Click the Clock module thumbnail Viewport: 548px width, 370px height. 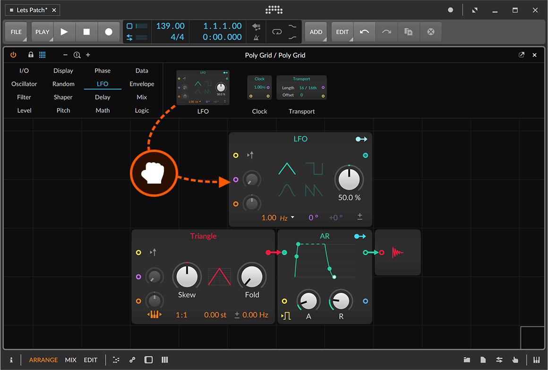(x=259, y=88)
